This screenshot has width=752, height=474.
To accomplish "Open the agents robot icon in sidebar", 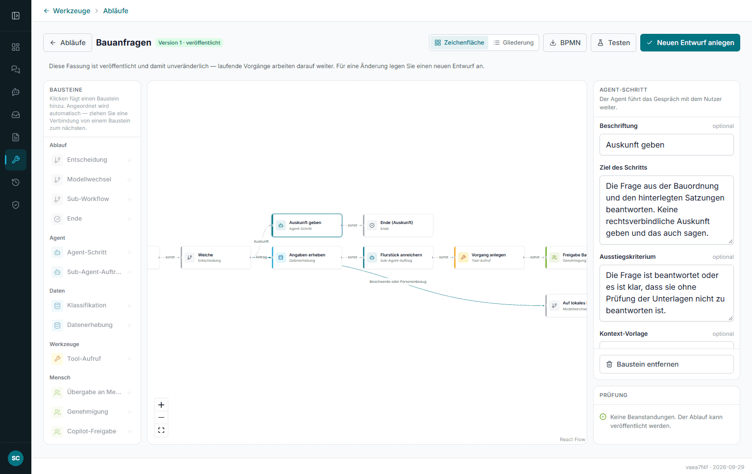I will tap(16, 92).
